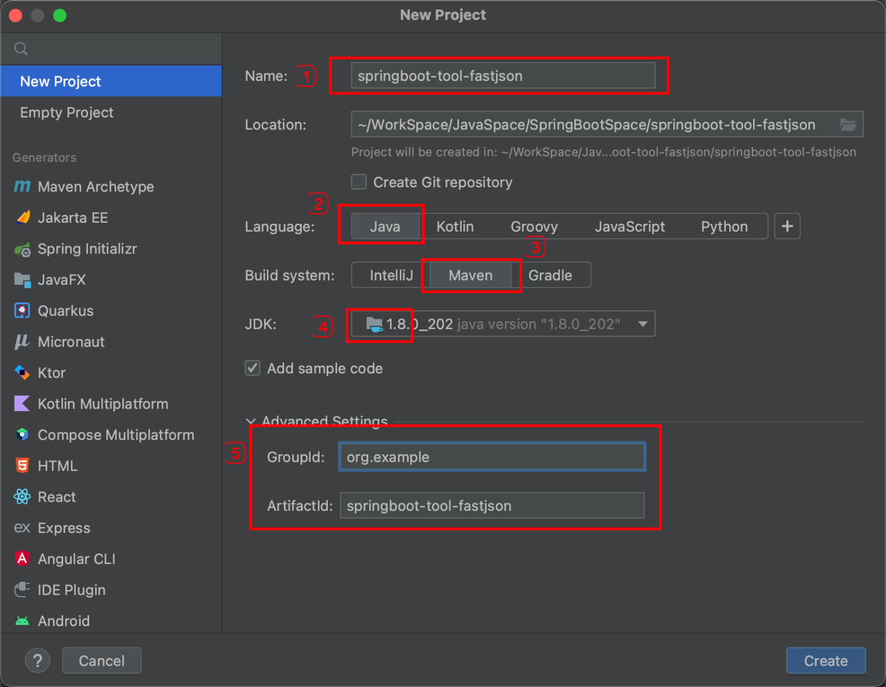The height and width of the screenshot is (687, 886).
Task: Select the Micronaut generator
Action: 71,341
